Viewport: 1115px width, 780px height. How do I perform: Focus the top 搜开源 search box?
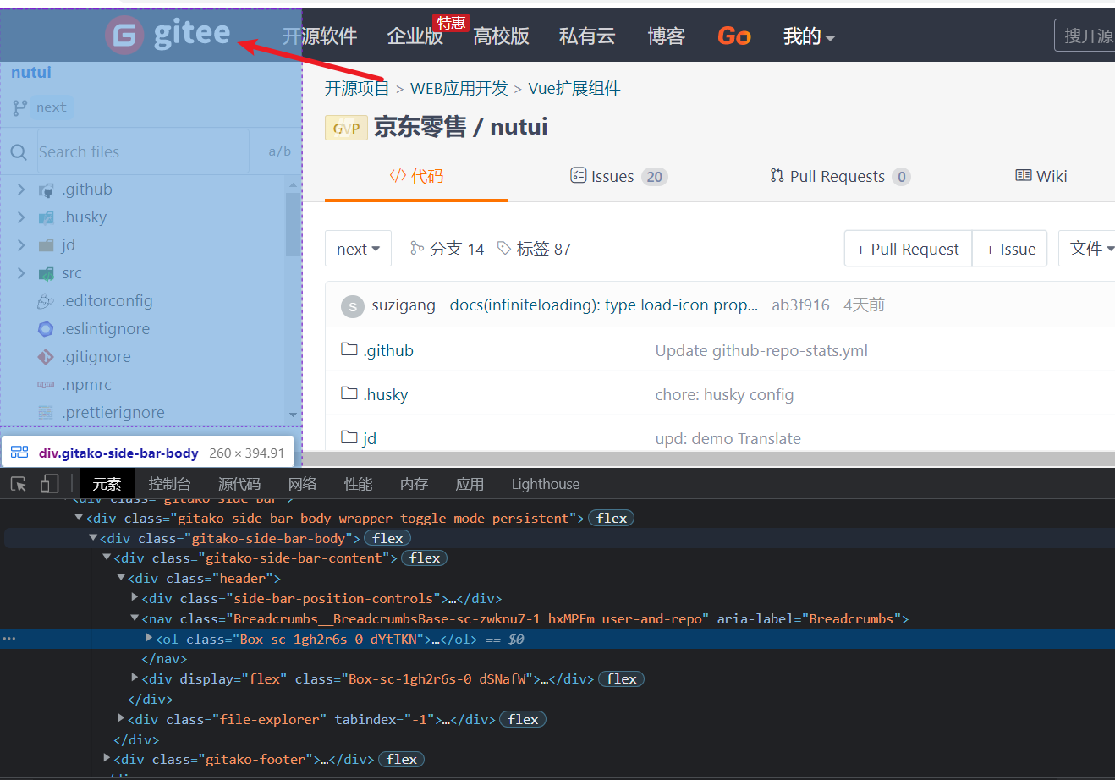[x=1085, y=36]
